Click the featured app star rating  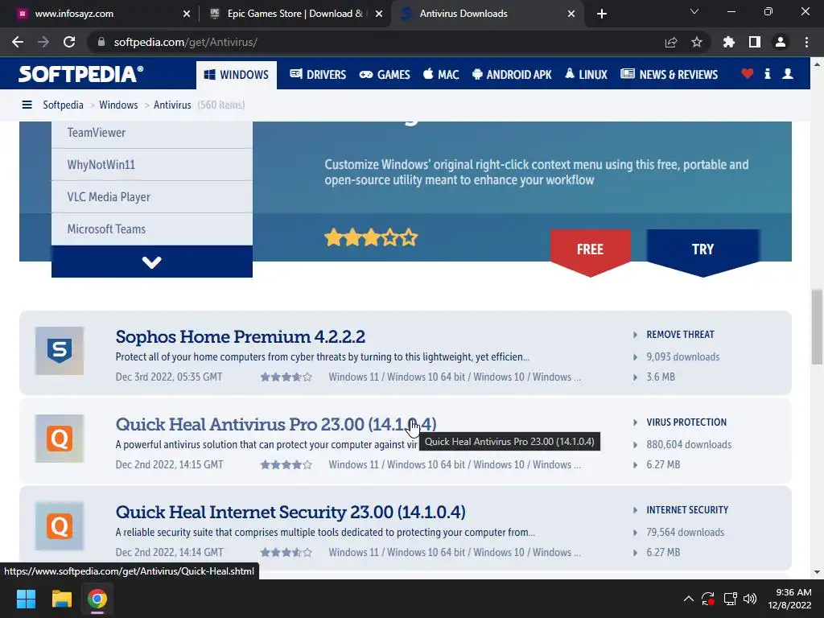[371, 237]
